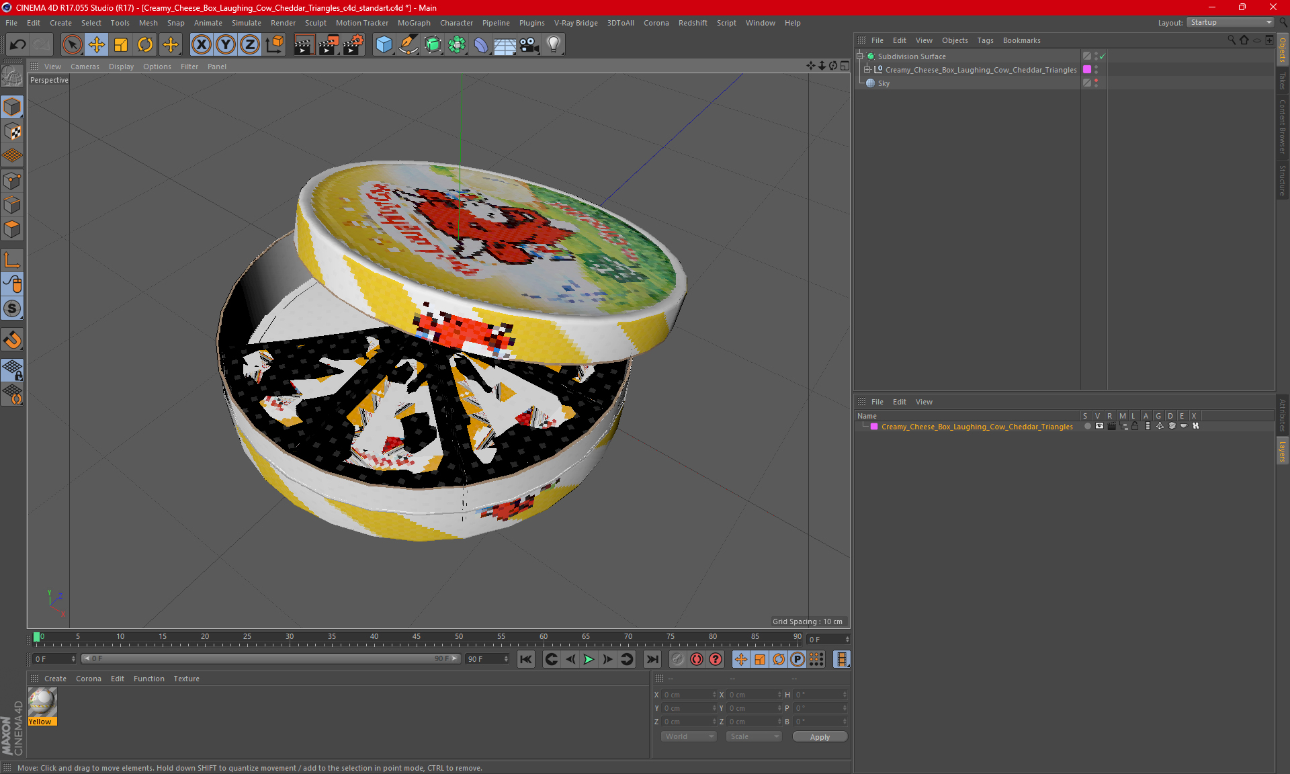Click the pink layer color swatch
This screenshot has height=774, width=1290.
pyautogui.click(x=874, y=427)
